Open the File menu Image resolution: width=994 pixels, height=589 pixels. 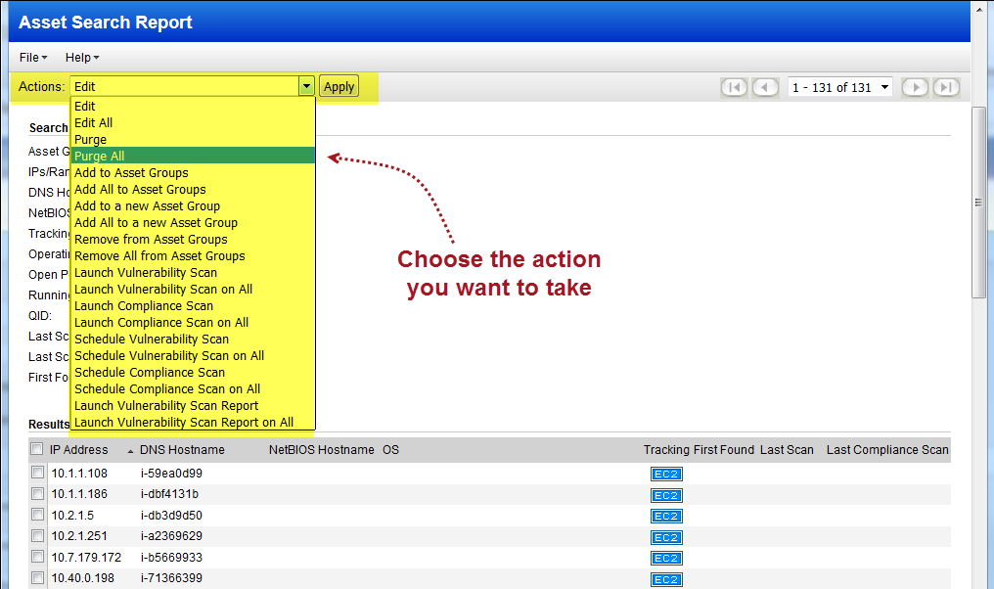[32, 57]
